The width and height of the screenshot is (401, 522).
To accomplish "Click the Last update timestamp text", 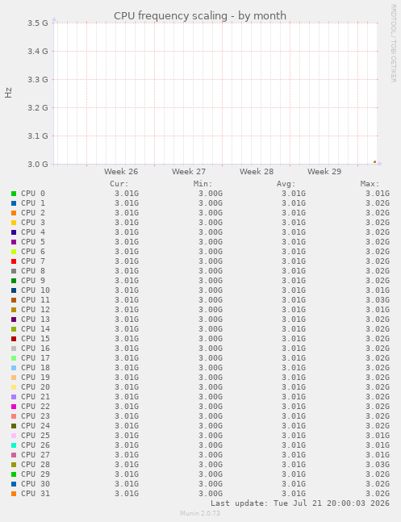I will click(300, 503).
